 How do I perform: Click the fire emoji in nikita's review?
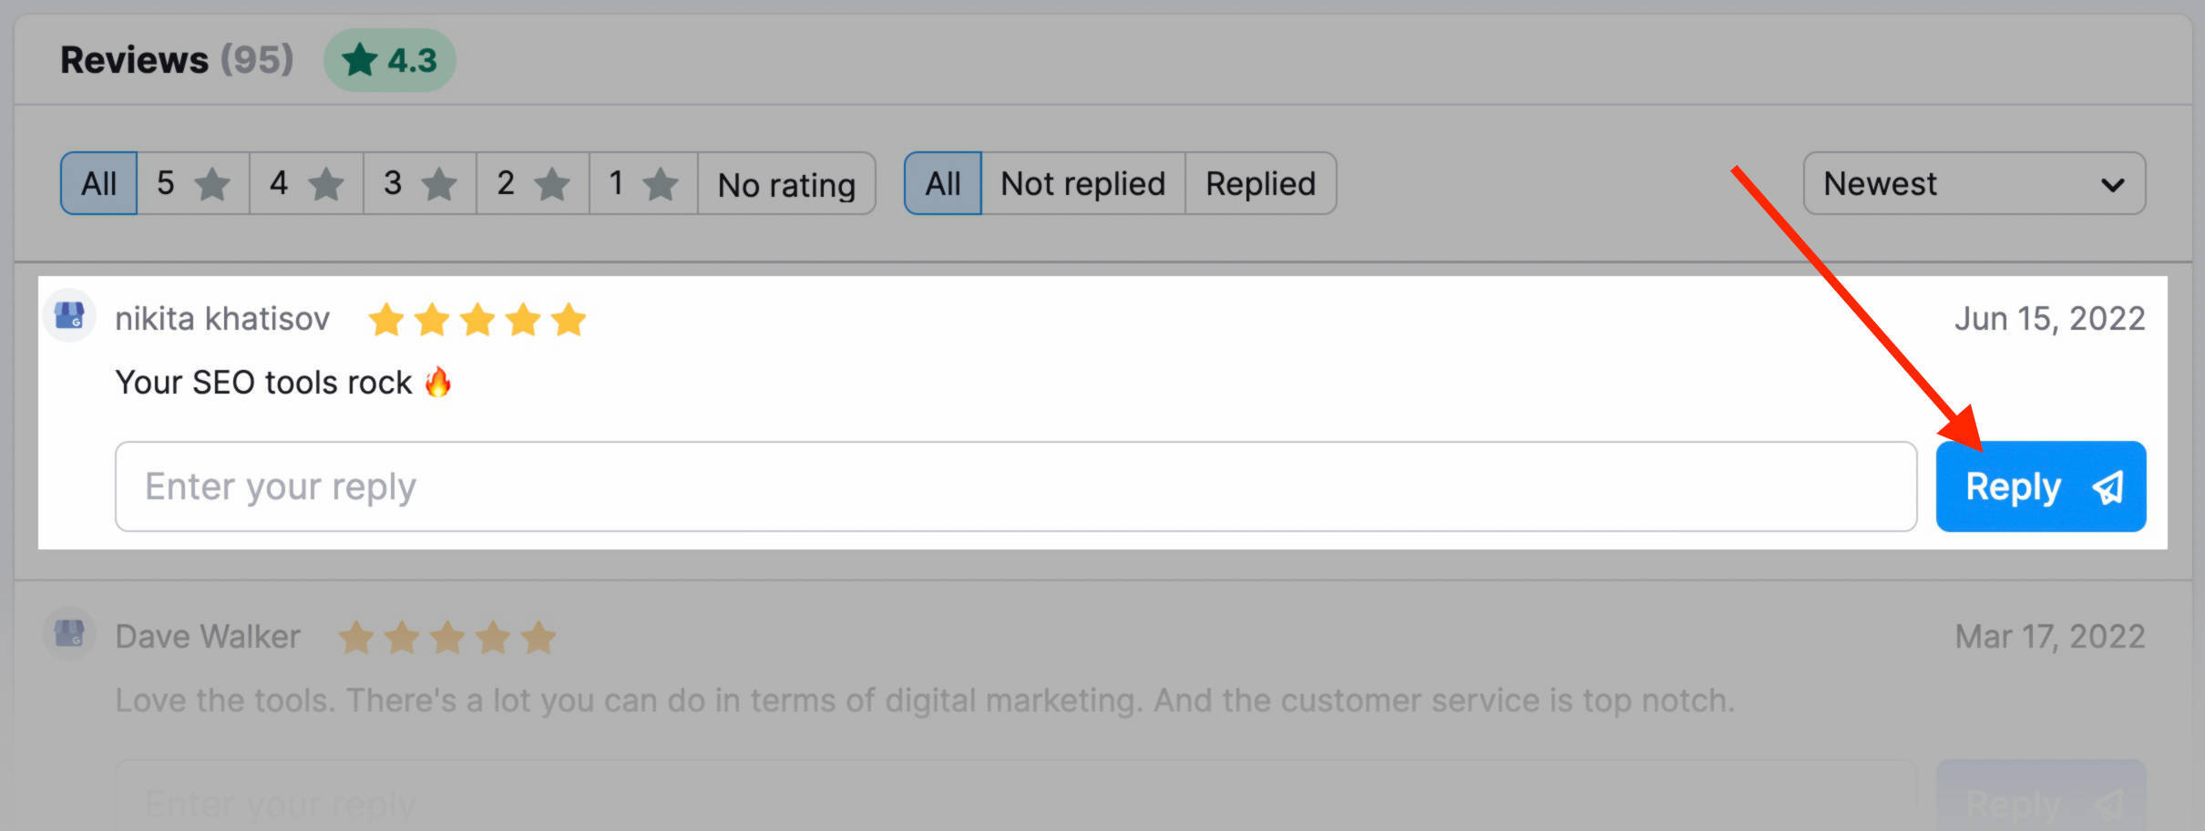[x=438, y=383]
